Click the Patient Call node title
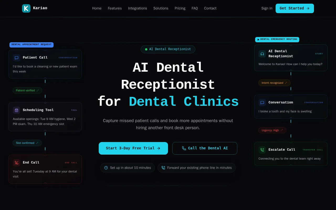Viewport: 336px width, 210px height. click(35, 58)
